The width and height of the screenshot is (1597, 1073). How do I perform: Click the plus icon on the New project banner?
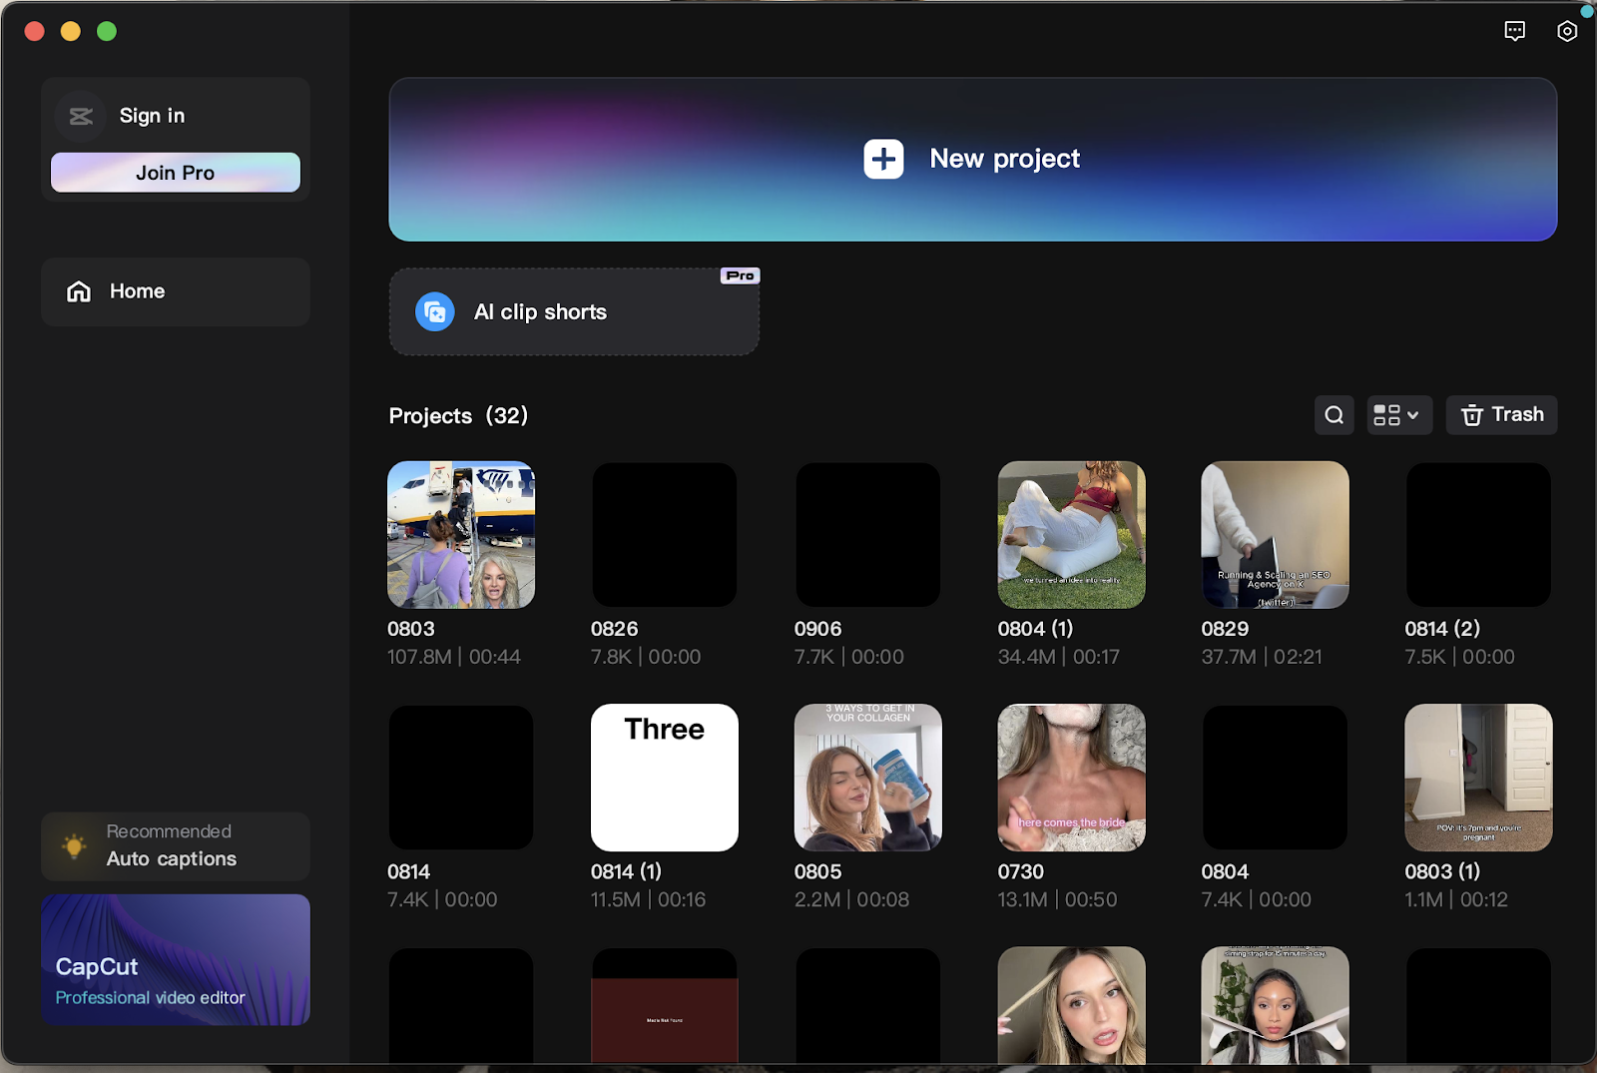pos(883,159)
